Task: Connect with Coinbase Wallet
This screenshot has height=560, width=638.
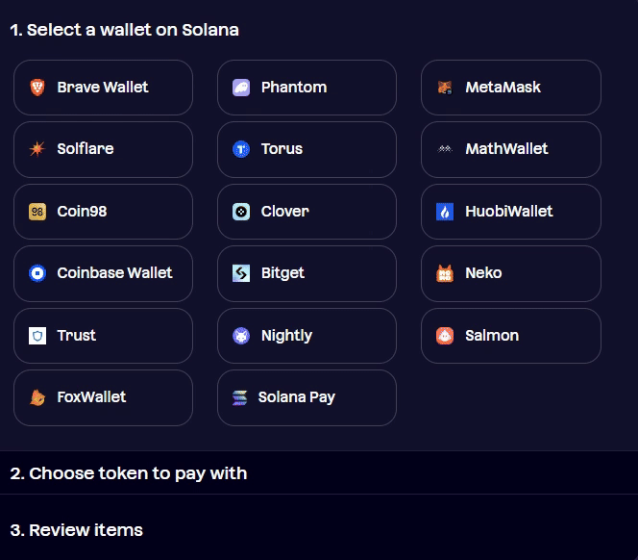Action: 103,273
